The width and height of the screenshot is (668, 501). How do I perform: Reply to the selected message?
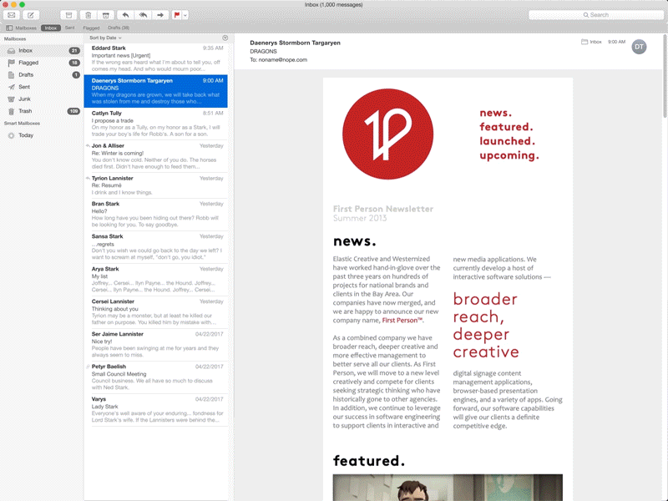125,15
